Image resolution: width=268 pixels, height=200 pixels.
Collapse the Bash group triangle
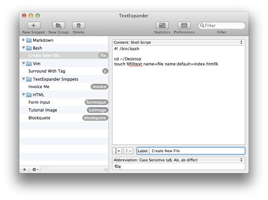point(24,48)
